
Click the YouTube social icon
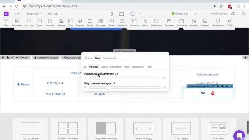(x=213, y=93)
